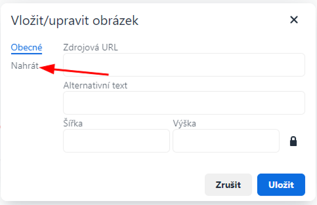Close the Vložit/upravit obrázek dialog
Screen dimensions: 317x205
pos(294,20)
